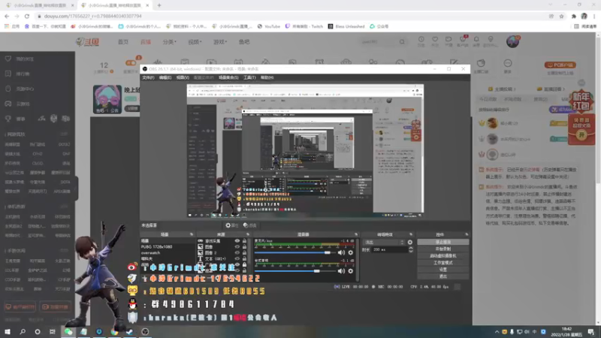Open Douyu followed heart icon in header
601x338 pixels.
tap(435, 40)
